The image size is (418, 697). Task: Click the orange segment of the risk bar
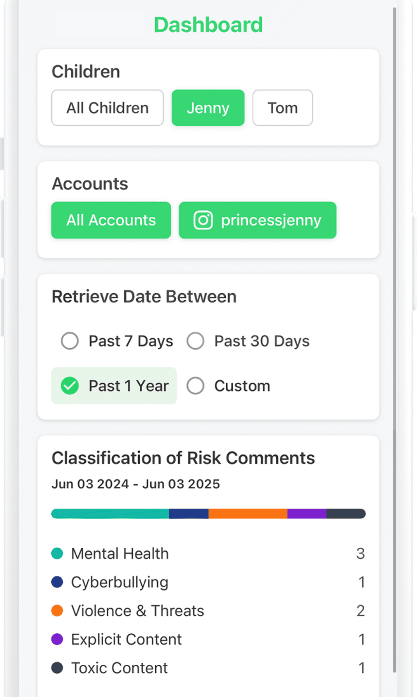point(248,514)
